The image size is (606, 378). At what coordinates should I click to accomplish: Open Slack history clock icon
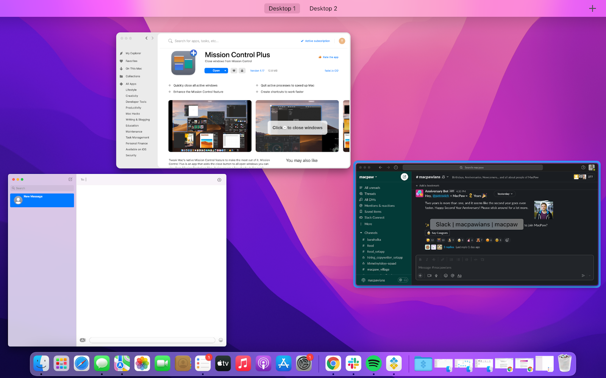(396, 167)
